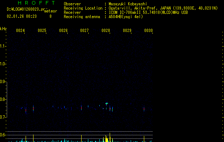Click the 0029 time marker
Viewport: 224px width, 142px height.
127,31
